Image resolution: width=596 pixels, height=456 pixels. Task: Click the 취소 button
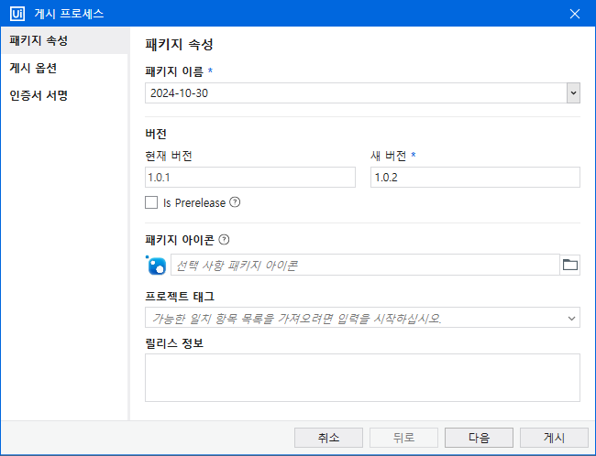tap(328, 438)
